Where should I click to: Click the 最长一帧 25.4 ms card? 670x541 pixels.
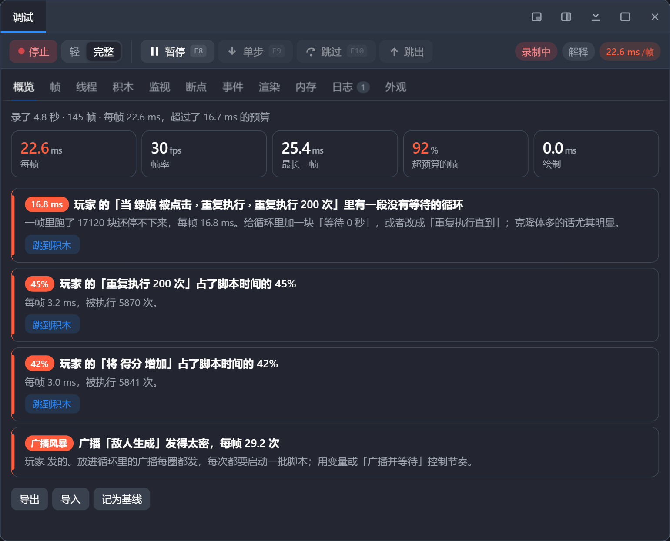[335, 154]
